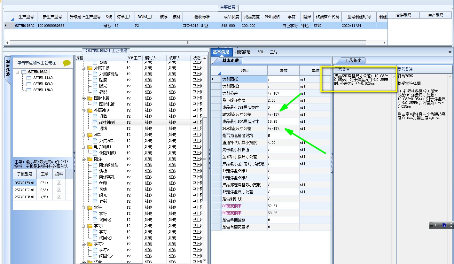Collapse the 阻焊 process group
This screenshot has width=454, height=264.
(x=84, y=159)
